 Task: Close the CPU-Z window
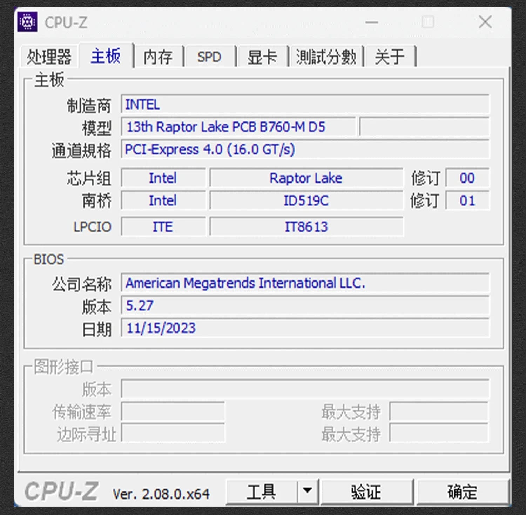click(485, 22)
